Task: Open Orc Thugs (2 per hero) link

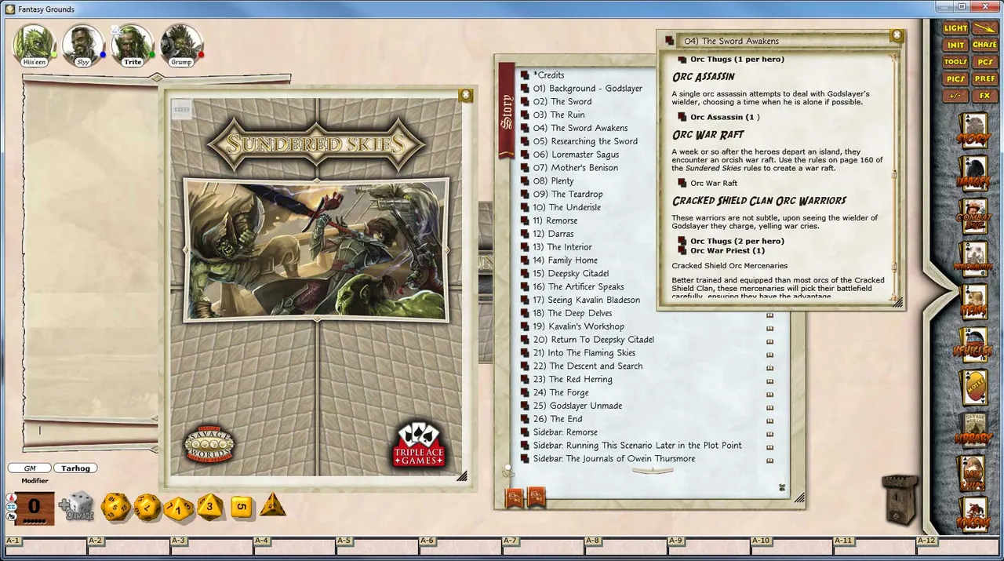Action: 737,241
